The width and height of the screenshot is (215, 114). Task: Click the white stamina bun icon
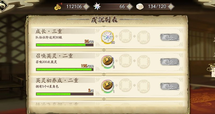pos(140,7)
